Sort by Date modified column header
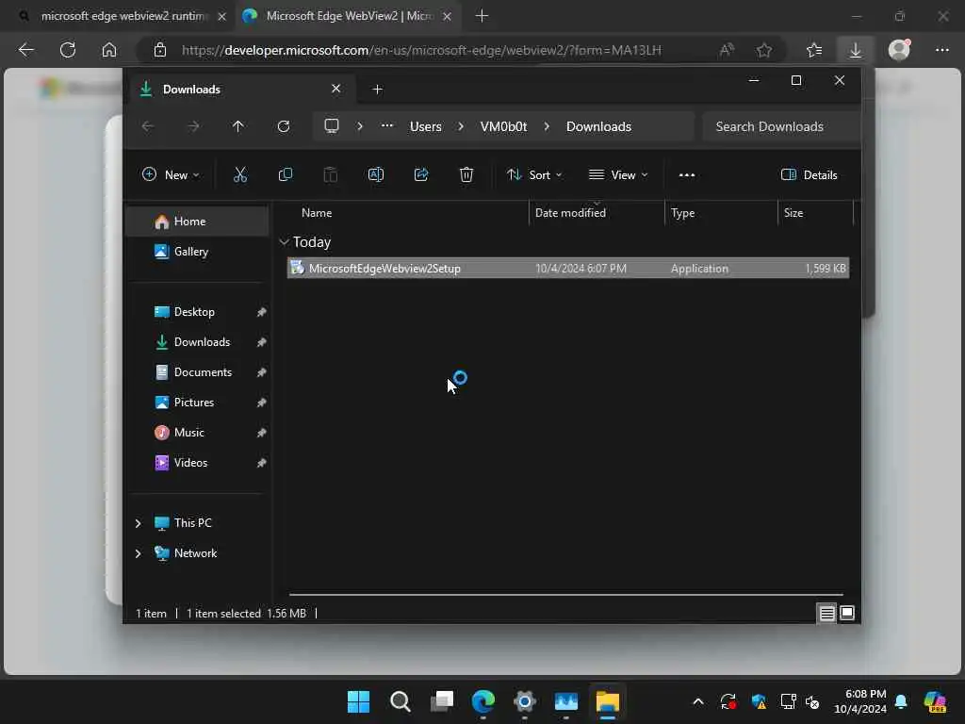The image size is (965, 724). (x=570, y=213)
